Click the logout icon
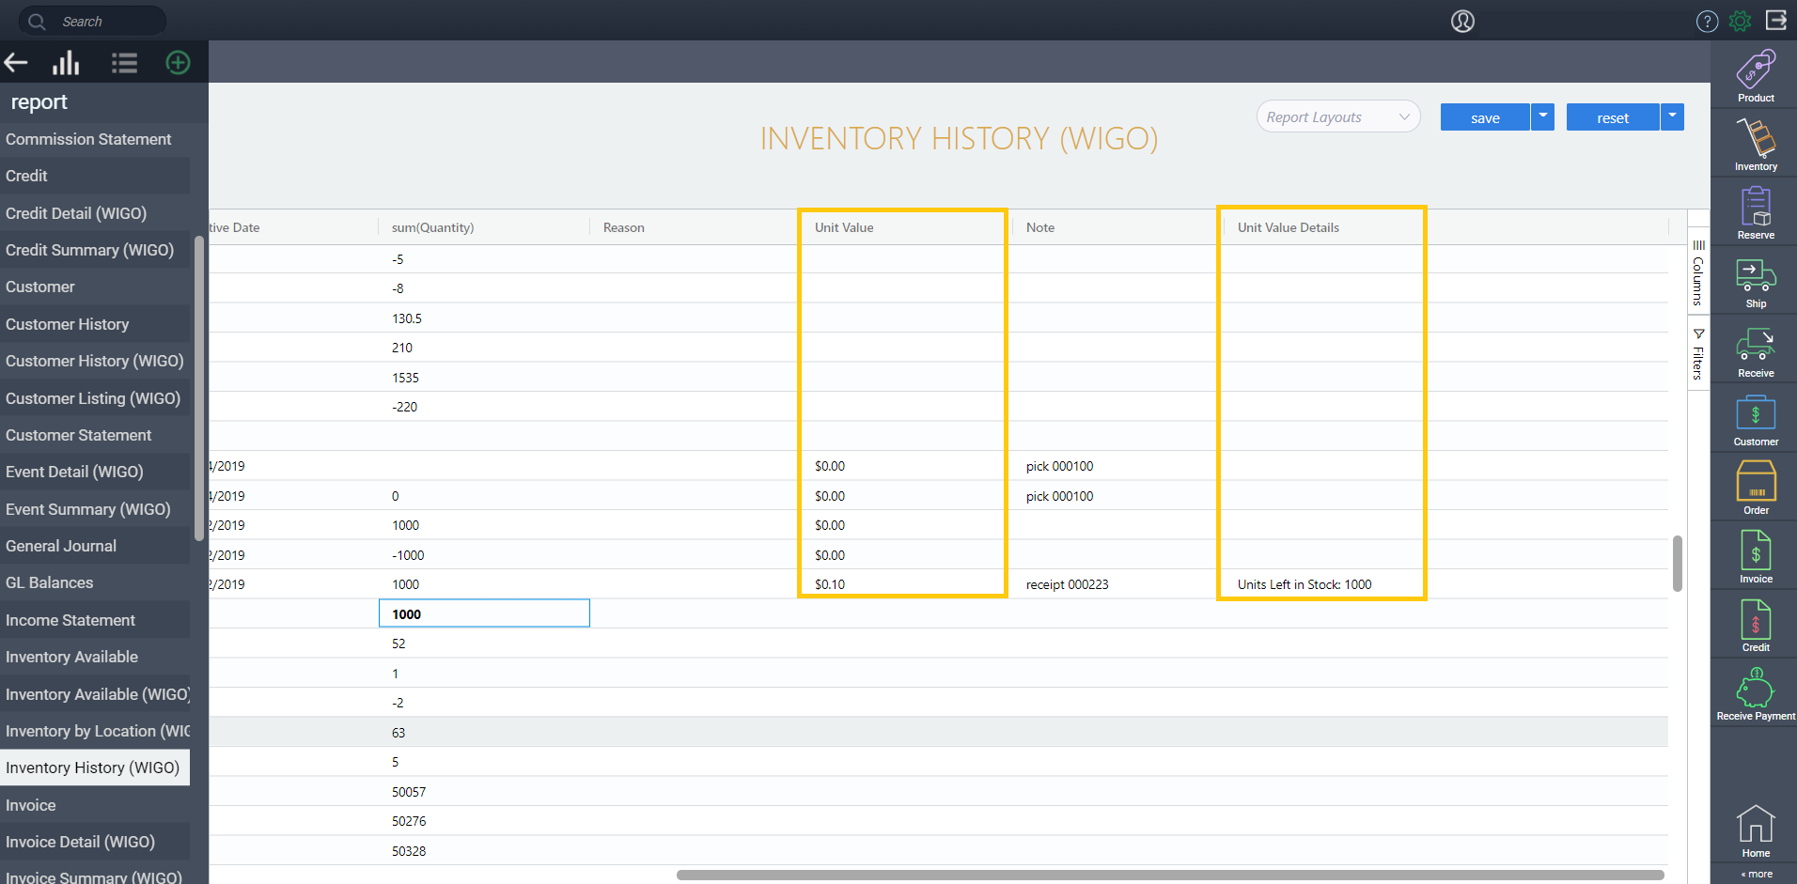 [x=1776, y=20]
